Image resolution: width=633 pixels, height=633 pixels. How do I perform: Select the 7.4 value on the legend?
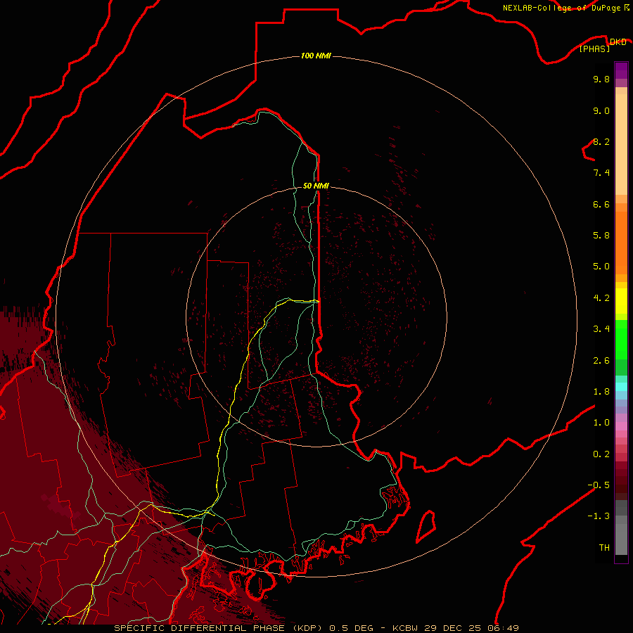(x=601, y=173)
